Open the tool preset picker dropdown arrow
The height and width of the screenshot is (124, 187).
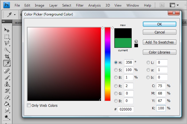click(15, 15)
